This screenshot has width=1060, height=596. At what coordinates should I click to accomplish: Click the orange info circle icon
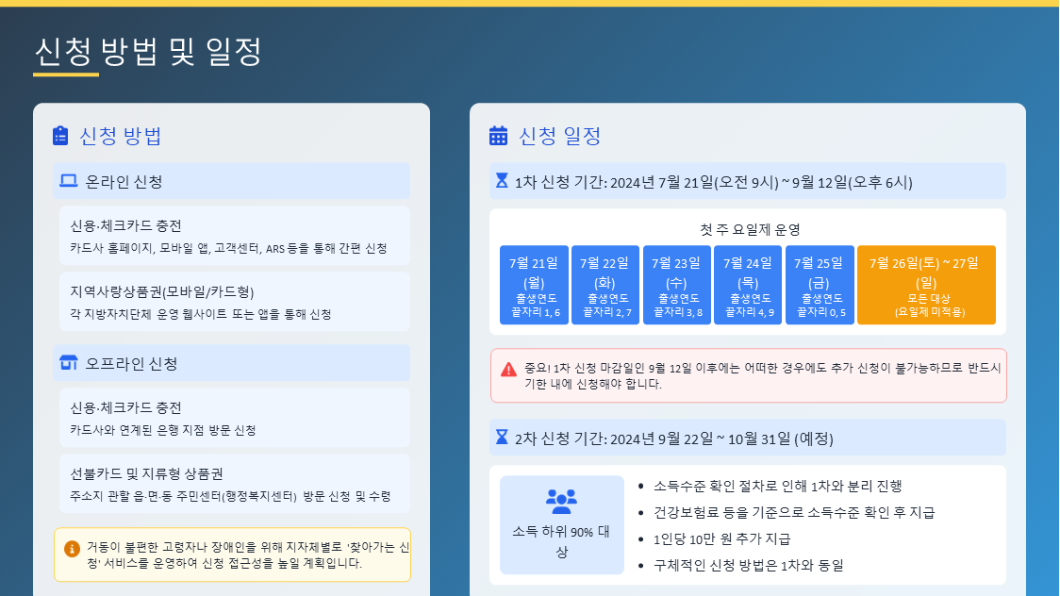(72, 549)
